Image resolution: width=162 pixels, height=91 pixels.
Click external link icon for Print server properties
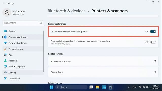coord(155,61)
